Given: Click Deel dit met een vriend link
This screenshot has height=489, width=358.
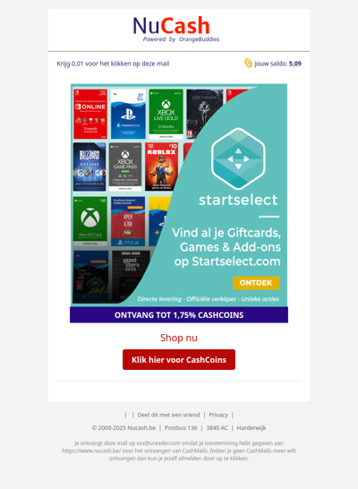Looking at the screenshot, I should click(x=168, y=415).
